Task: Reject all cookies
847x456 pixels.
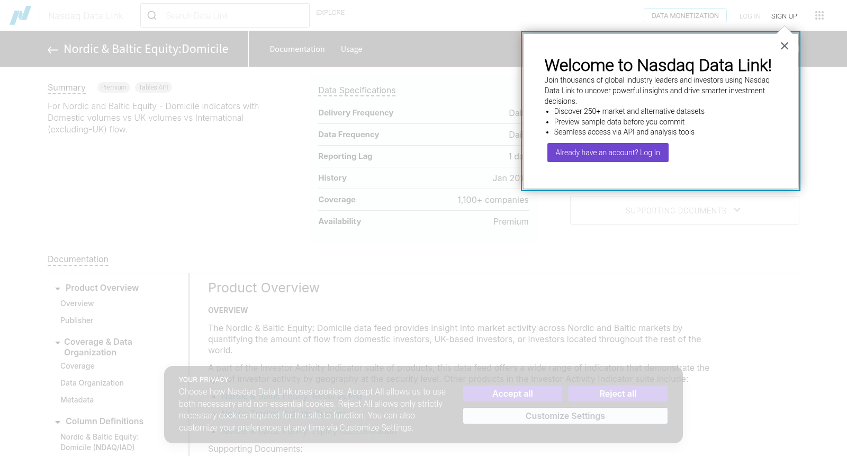Action: 618,394
